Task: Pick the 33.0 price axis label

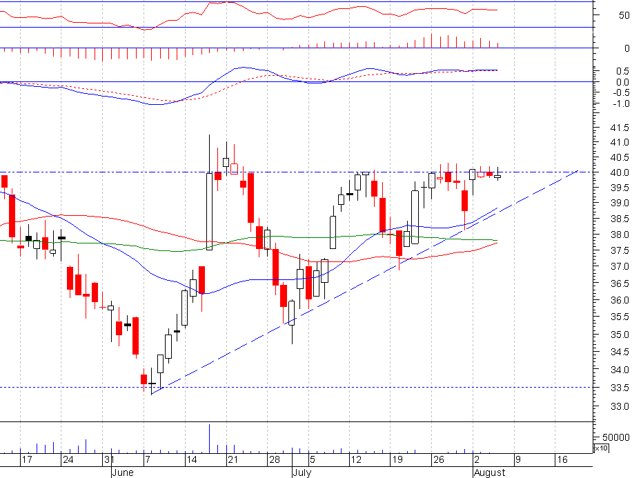Action: pyautogui.click(x=620, y=407)
